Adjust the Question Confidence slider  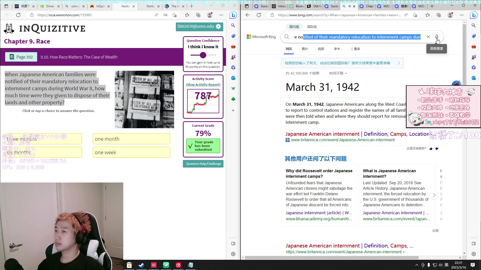[x=203, y=55]
